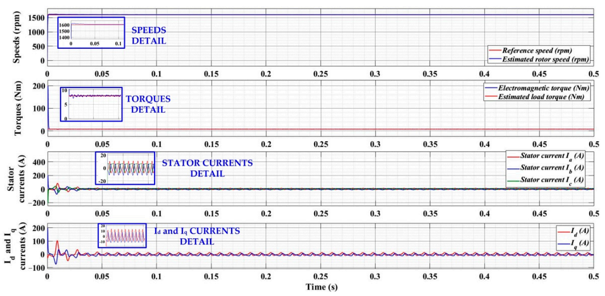605x296 pixels.
Task: Click the Stator current Ia legend entry
Action: coord(549,159)
